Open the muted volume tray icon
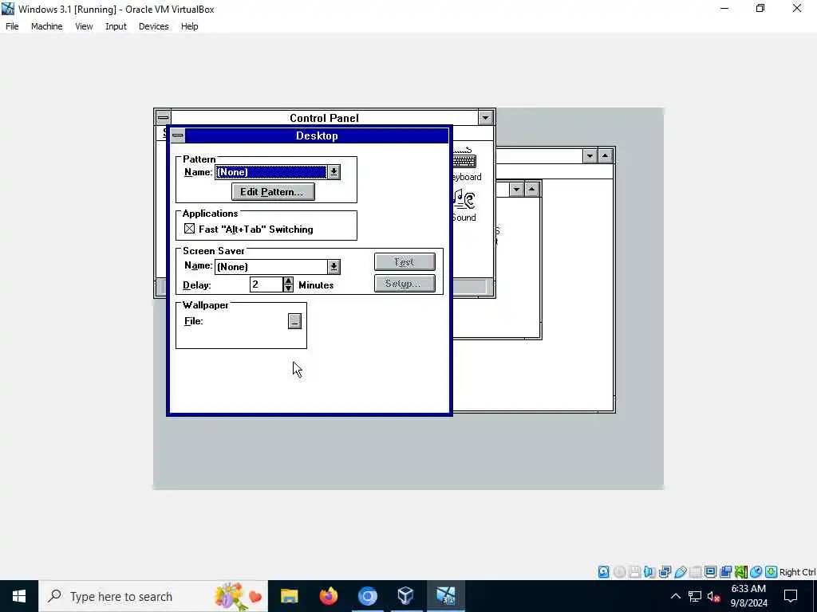This screenshot has width=817, height=612. (713, 596)
